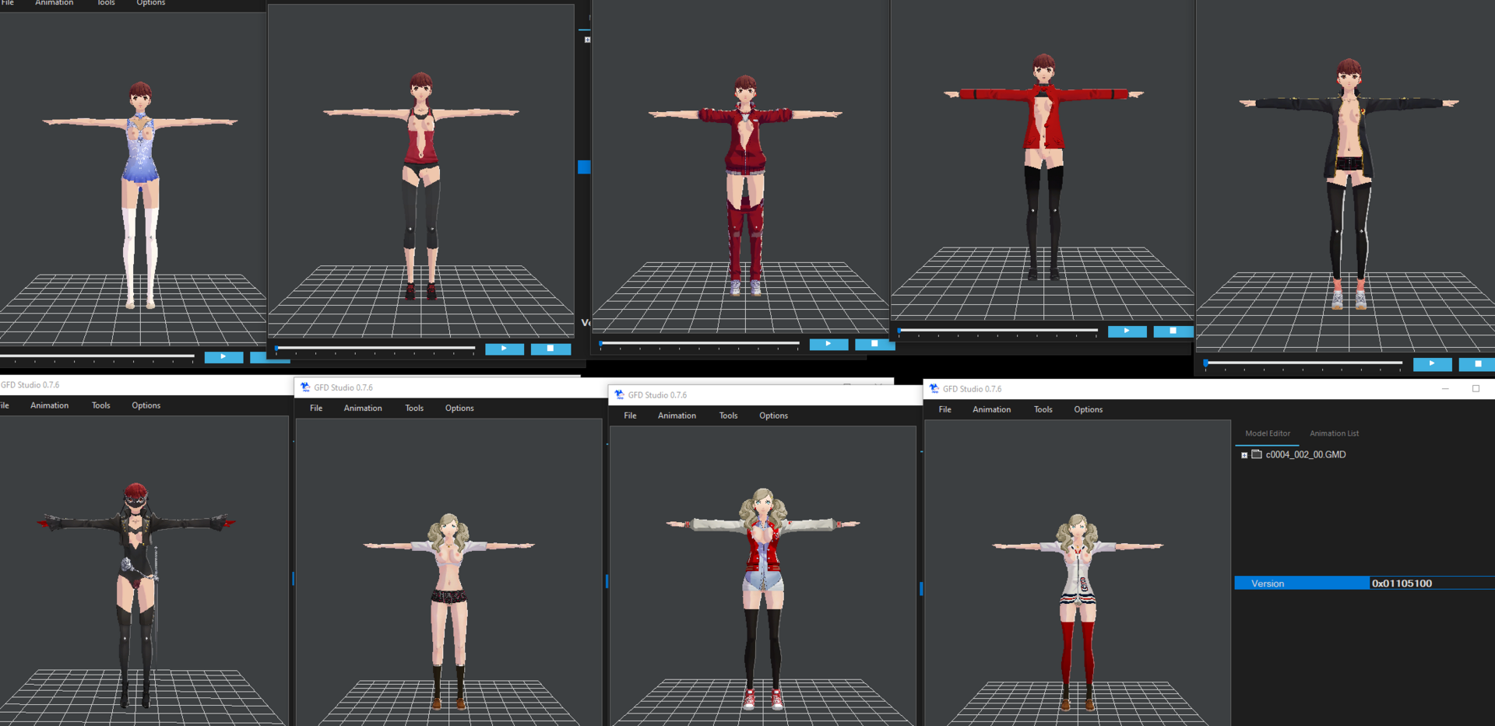
Task: Click the title text of the masked model window
Action: click(30, 384)
